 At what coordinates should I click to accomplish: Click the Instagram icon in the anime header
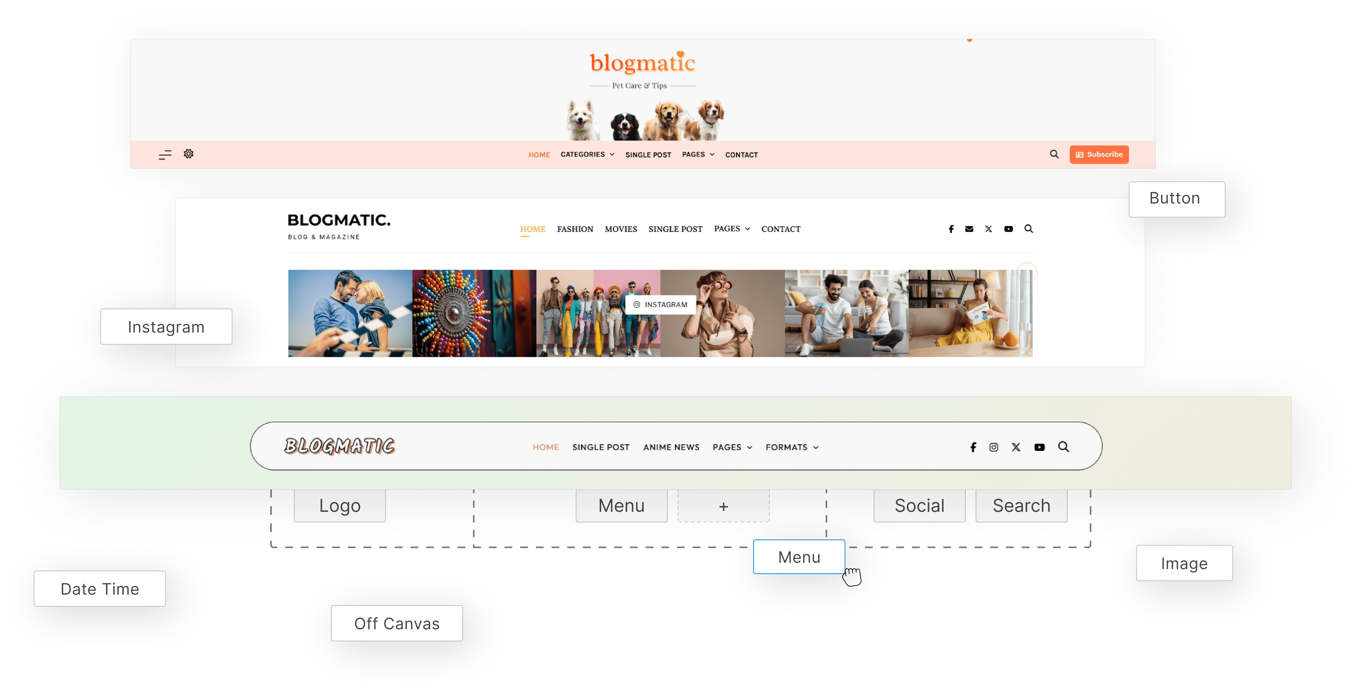(x=993, y=447)
